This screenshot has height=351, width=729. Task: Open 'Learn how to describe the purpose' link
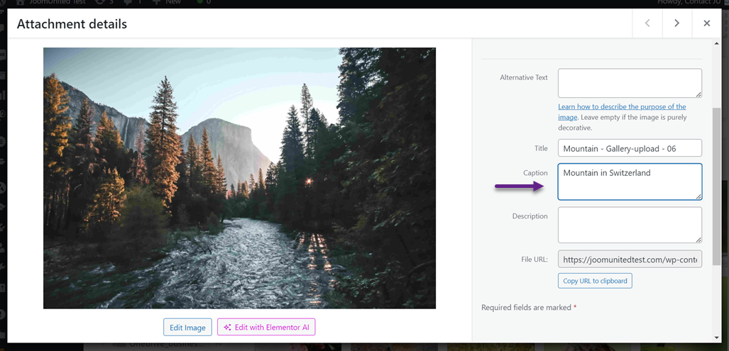click(622, 107)
